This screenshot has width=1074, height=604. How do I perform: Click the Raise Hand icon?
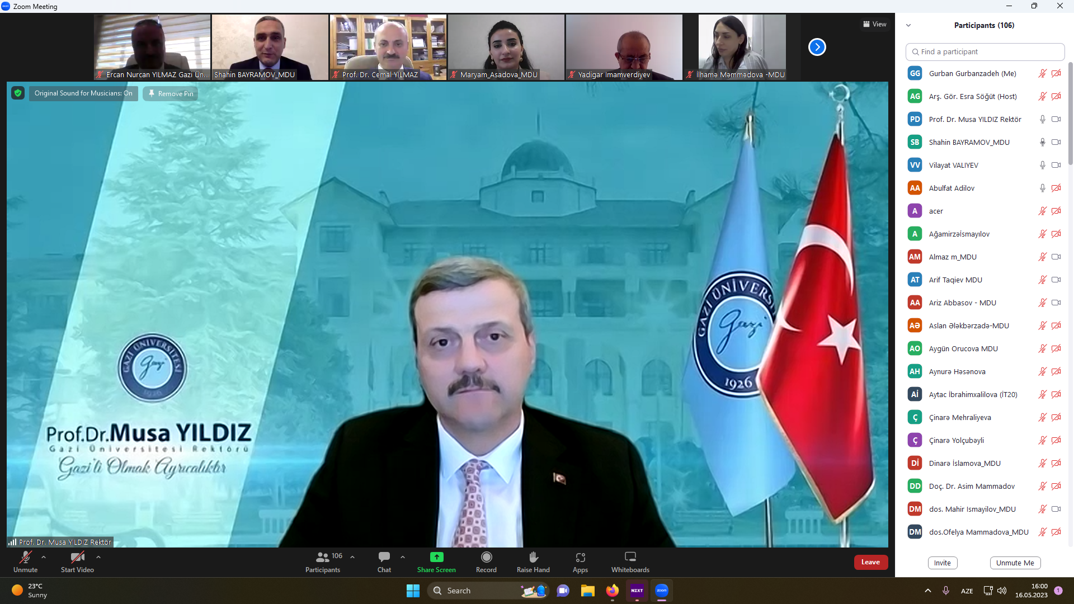coord(533,557)
